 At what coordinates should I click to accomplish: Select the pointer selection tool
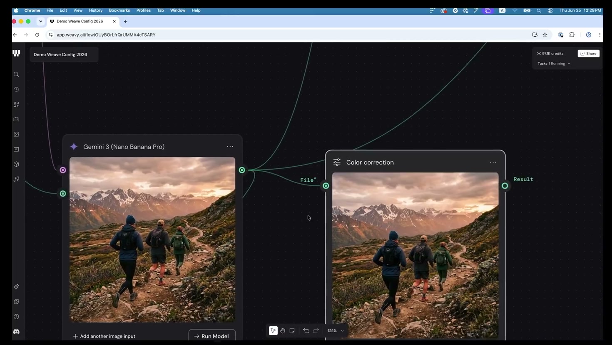pos(273,330)
